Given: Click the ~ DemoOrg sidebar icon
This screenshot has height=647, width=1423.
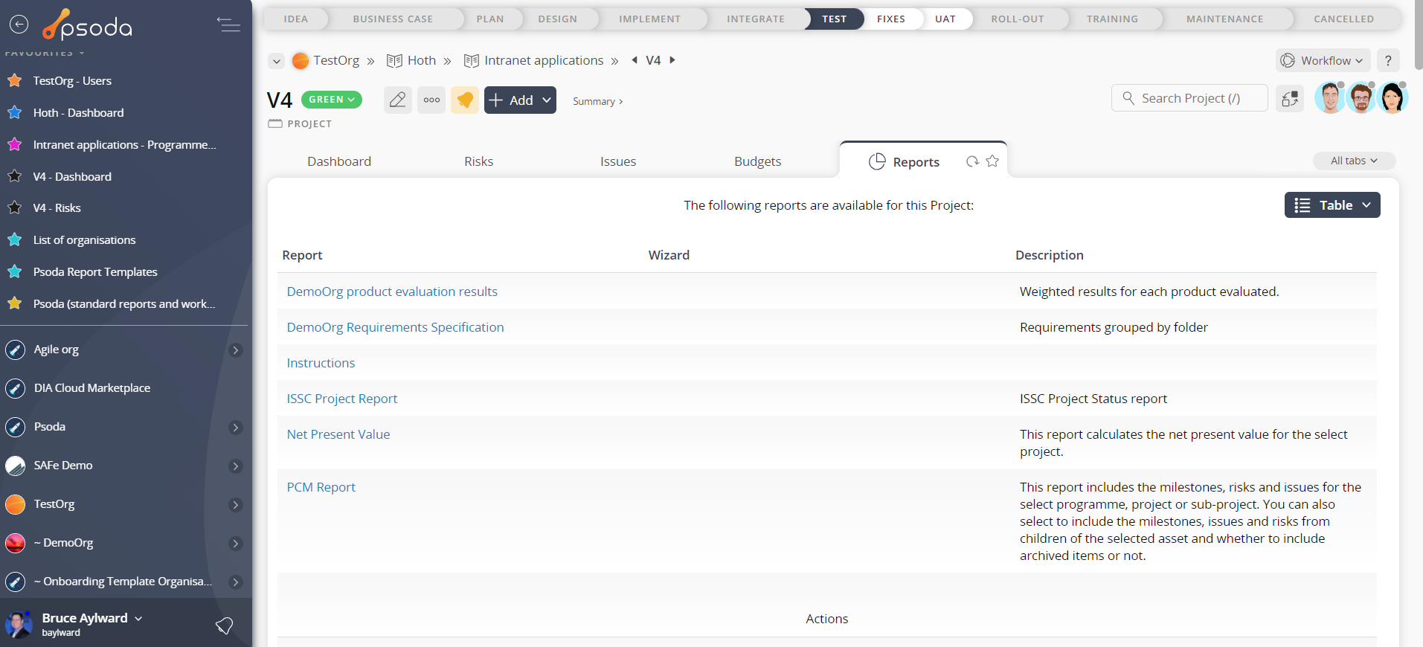Looking at the screenshot, I should point(15,543).
